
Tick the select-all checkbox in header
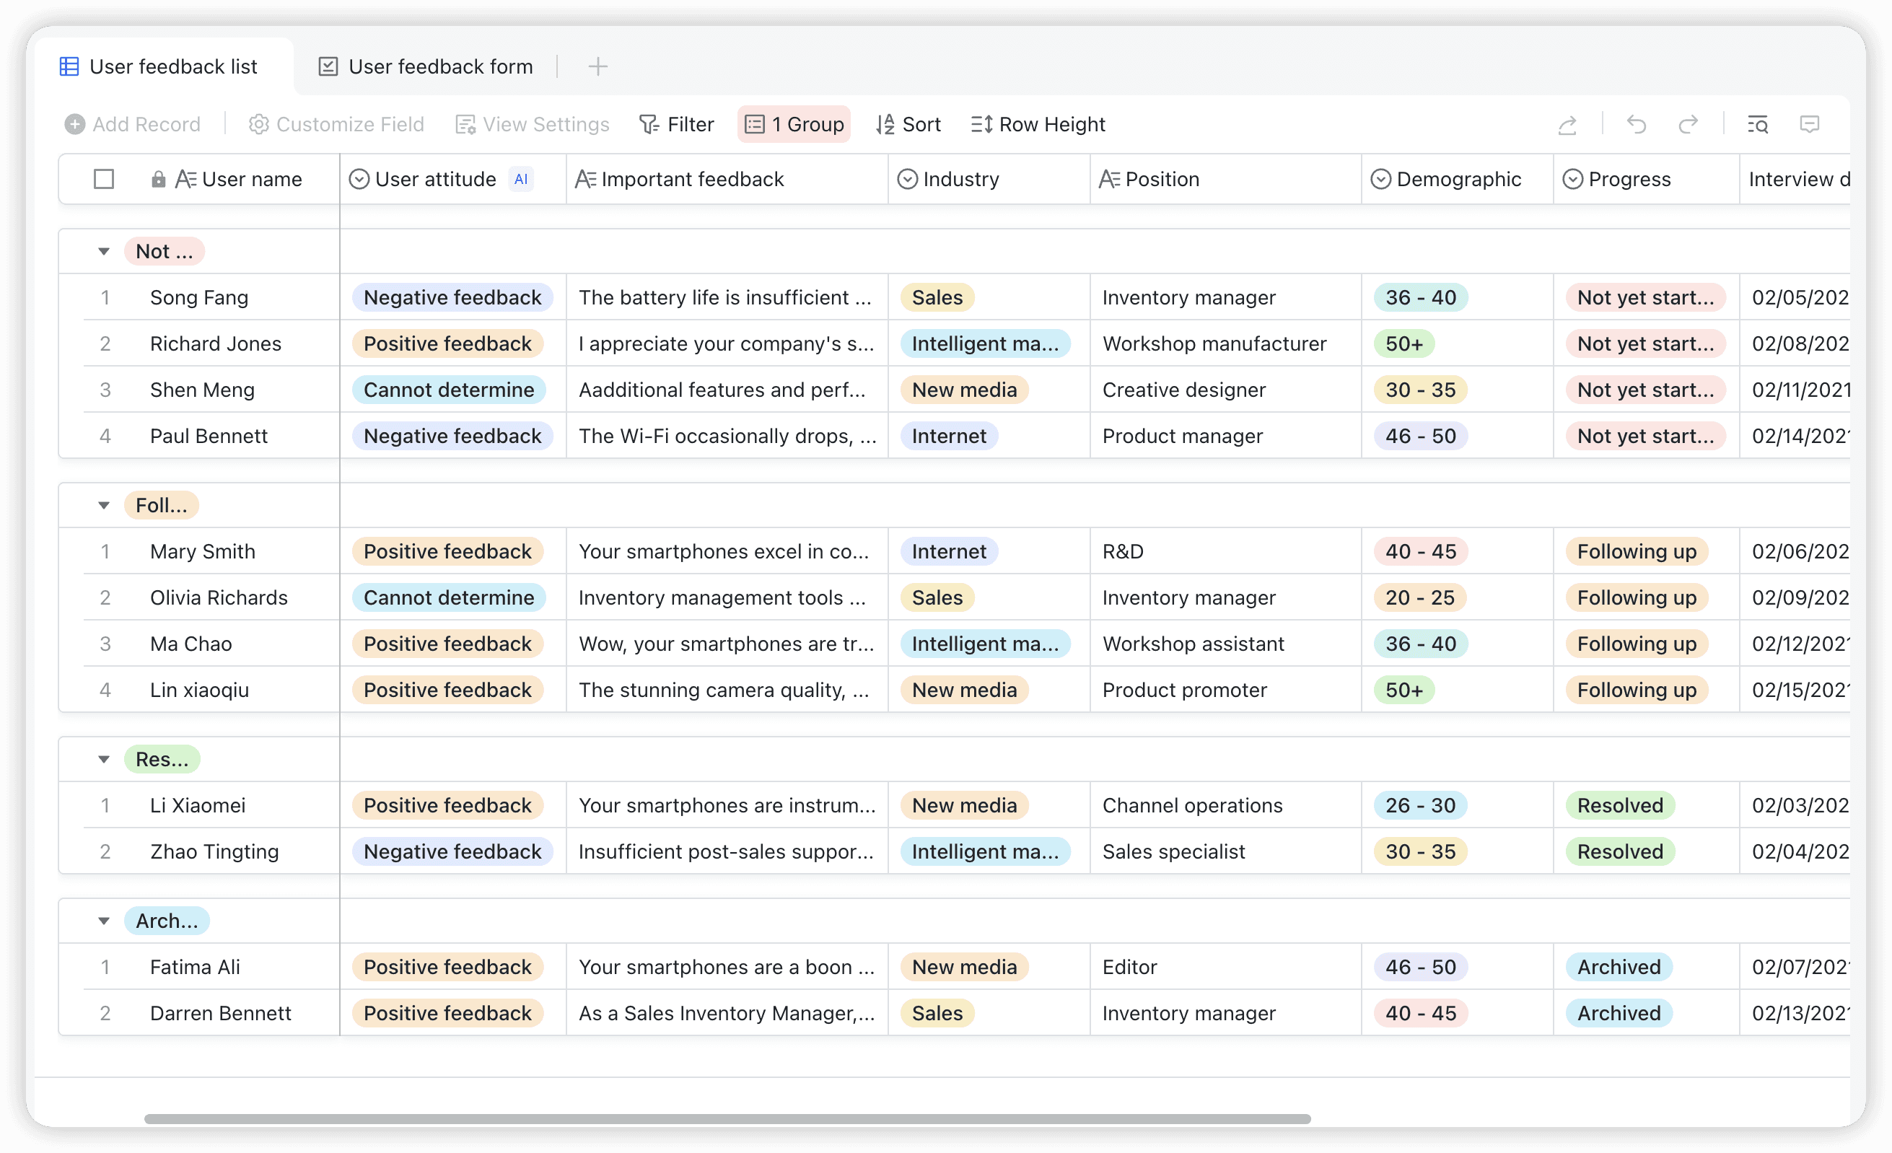104,179
